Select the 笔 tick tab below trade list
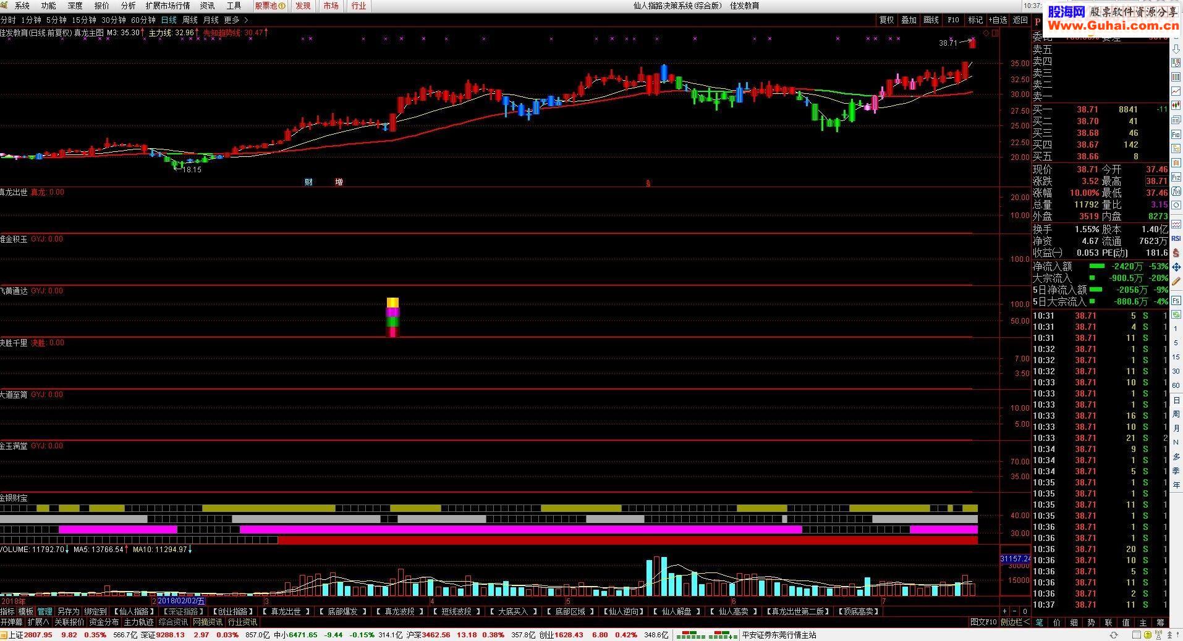 [1039, 622]
